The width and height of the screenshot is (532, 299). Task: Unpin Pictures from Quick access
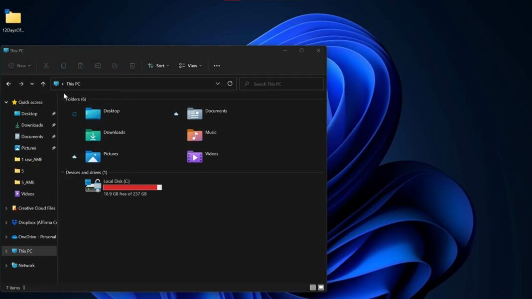pos(54,148)
